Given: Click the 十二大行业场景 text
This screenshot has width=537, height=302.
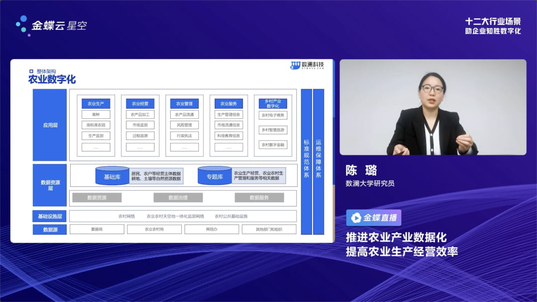Looking at the screenshot, I should click(x=493, y=21).
